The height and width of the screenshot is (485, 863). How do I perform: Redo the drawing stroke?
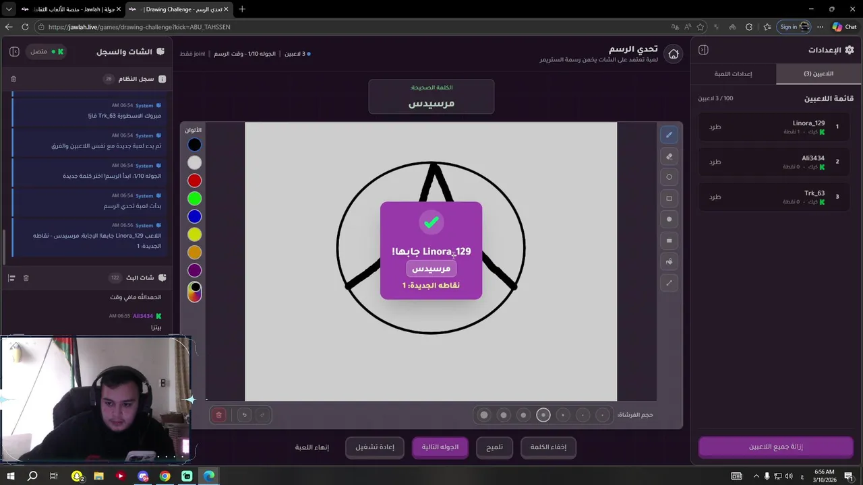(262, 415)
